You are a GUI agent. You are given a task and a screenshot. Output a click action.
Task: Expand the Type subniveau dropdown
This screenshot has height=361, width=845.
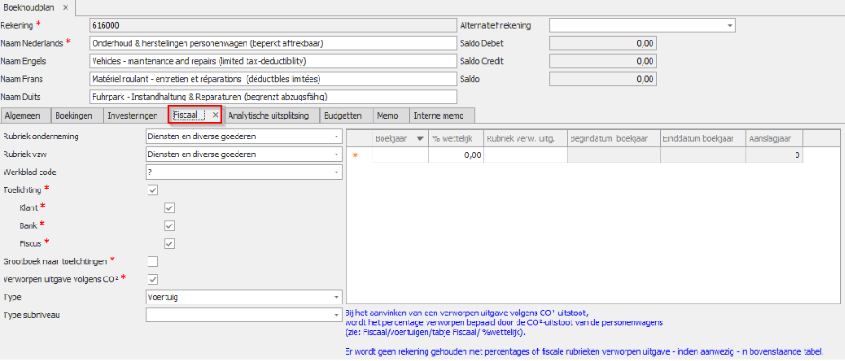point(337,314)
